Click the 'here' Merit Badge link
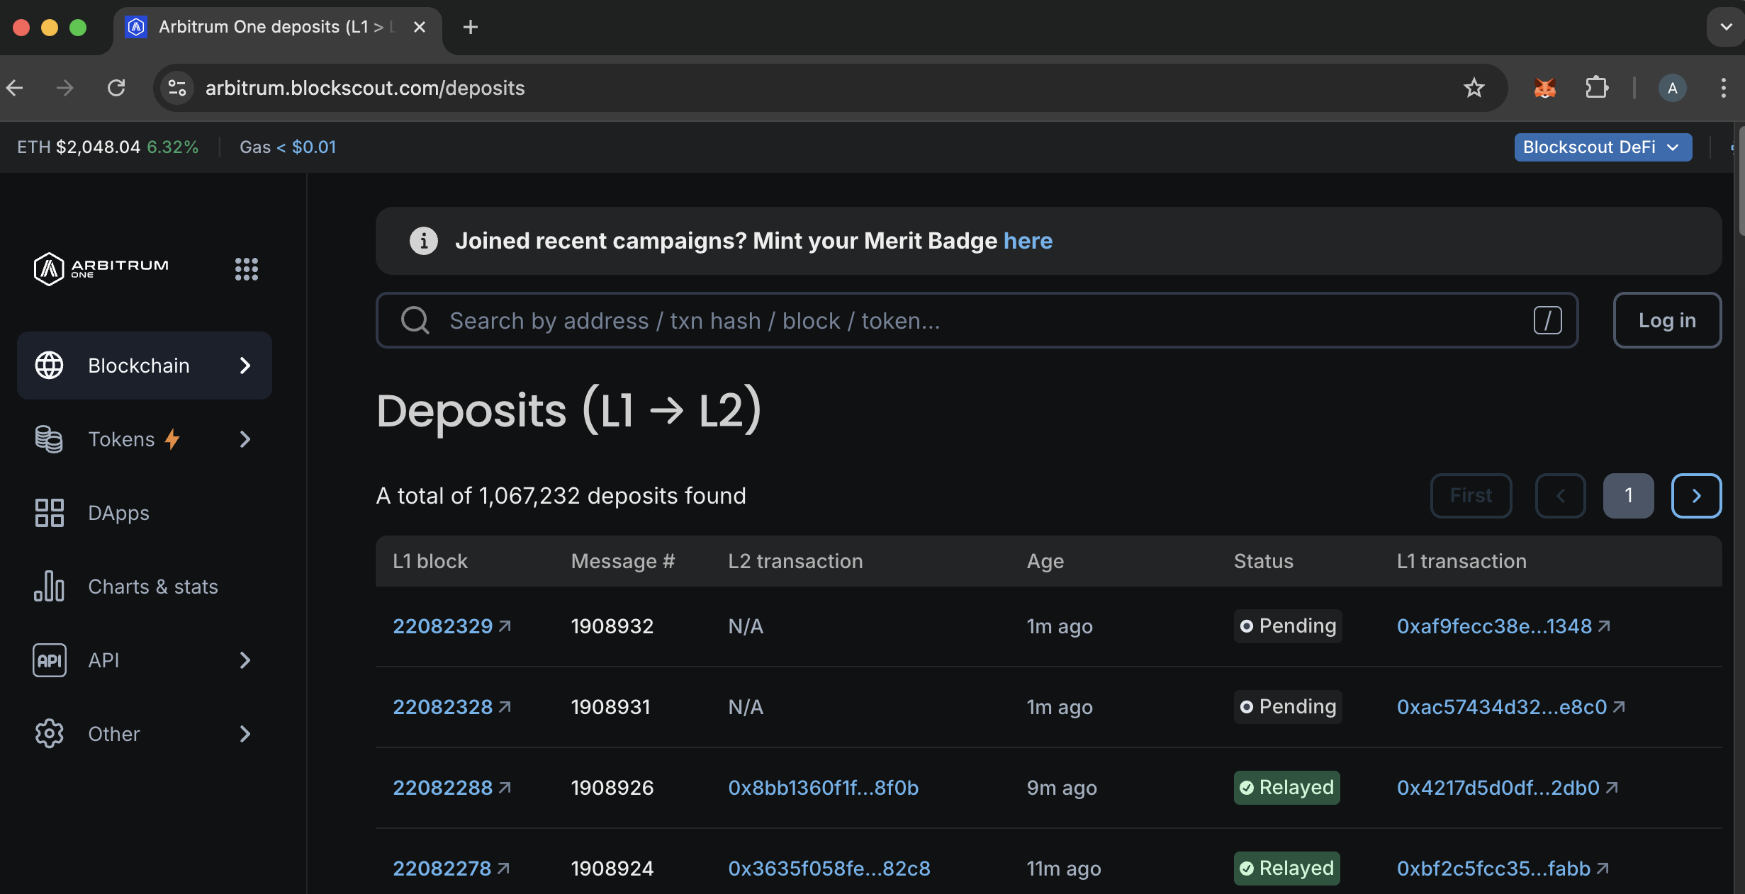 [x=1028, y=241]
